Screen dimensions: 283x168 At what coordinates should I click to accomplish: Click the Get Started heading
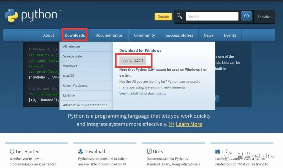28,151
